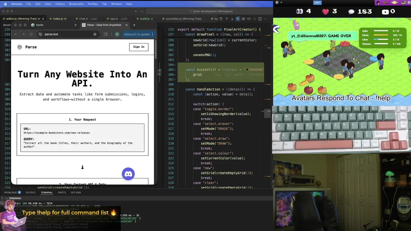Click the black colour swatch in bucketFill line
The width and height of the screenshot is (411, 231).
247,70
